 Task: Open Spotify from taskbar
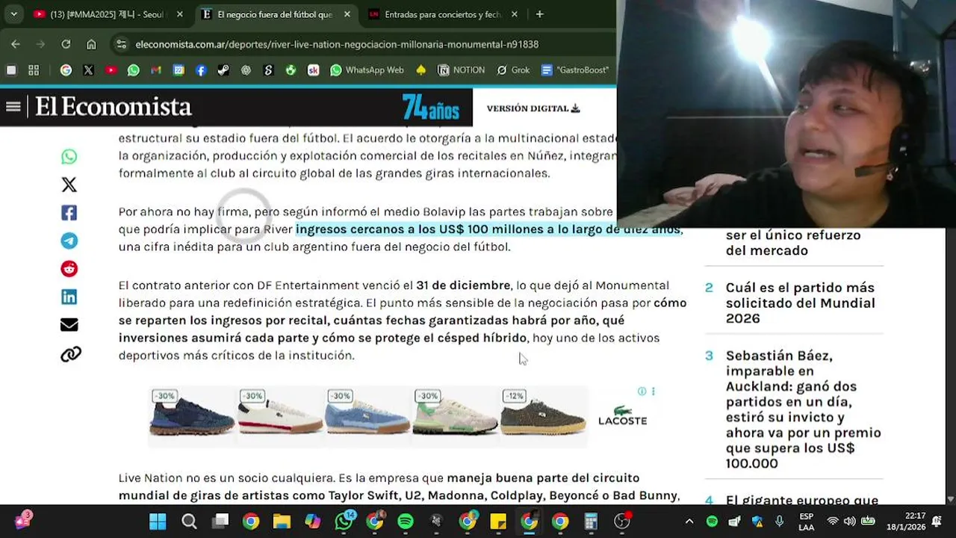coord(405,522)
